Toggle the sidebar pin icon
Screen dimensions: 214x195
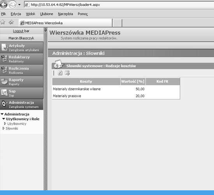tap(46, 30)
